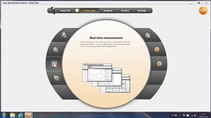Select the Real time measurement module icon
Viewport: 211px width, 118px height.
54,64
